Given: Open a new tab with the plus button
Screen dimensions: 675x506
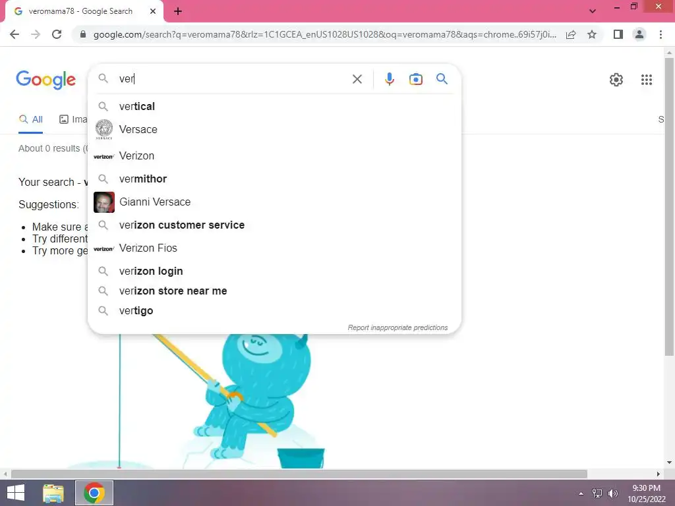Looking at the screenshot, I should pyautogui.click(x=178, y=12).
